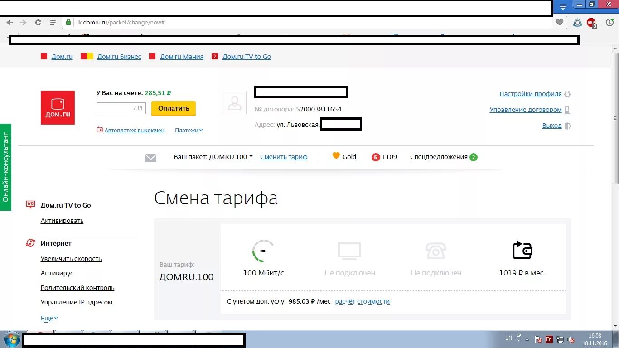This screenshot has height=348, width=619.
Task: Click Сменить тариф link
Action: [x=284, y=157]
